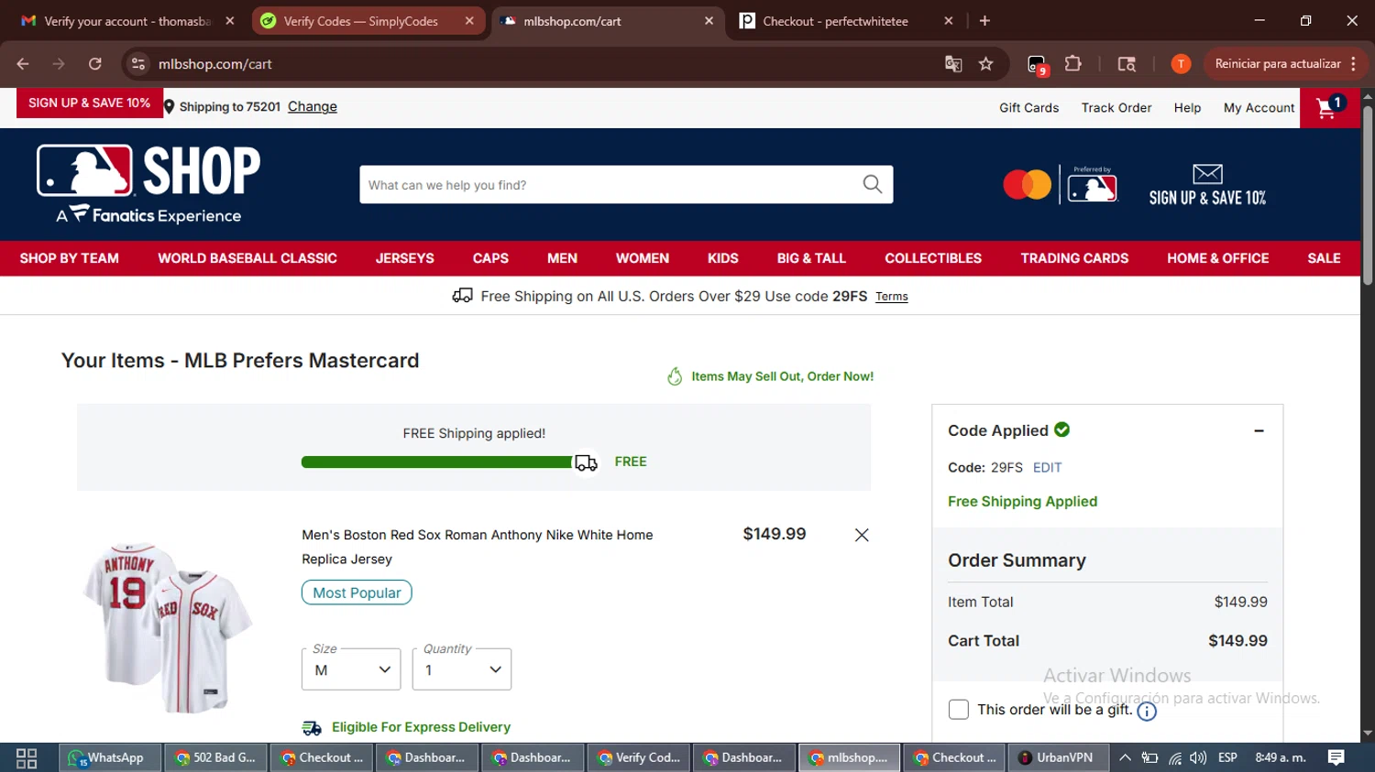1375x772 pixels.
Task: Click the search magnifier icon
Action: pyautogui.click(x=873, y=184)
